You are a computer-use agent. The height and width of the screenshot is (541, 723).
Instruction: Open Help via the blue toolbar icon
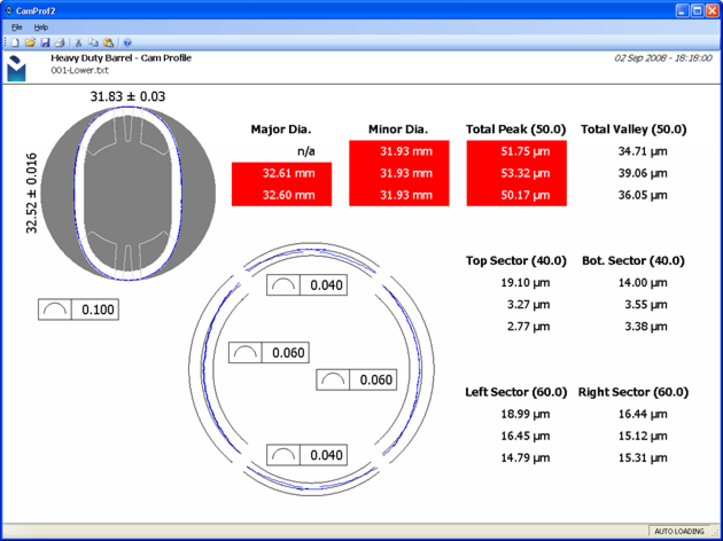(127, 42)
